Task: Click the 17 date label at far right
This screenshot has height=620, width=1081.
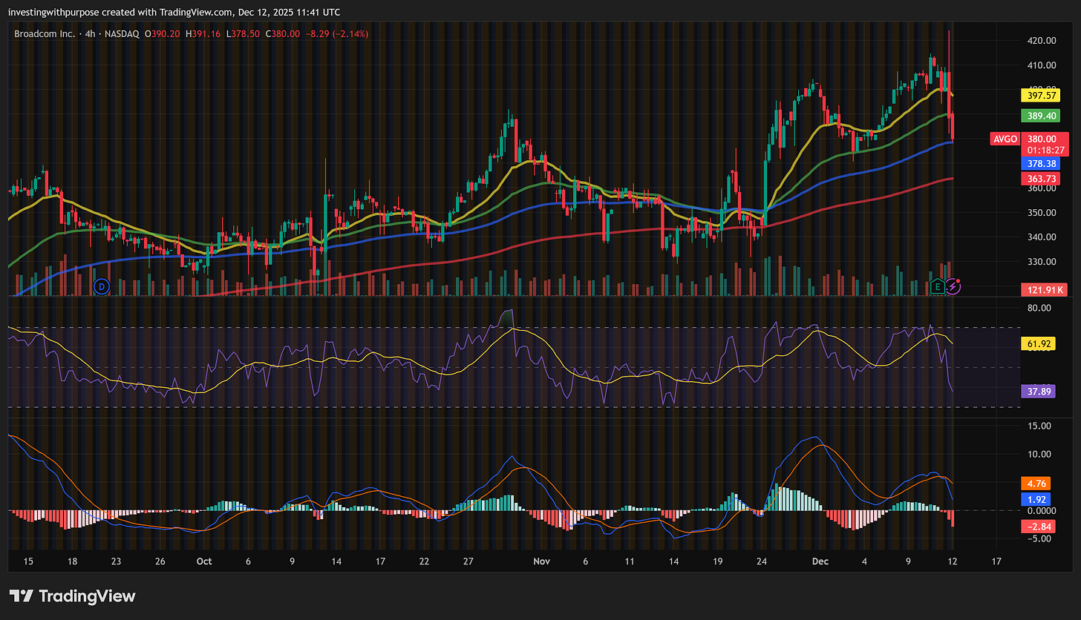Action: [x=996, y=561]
